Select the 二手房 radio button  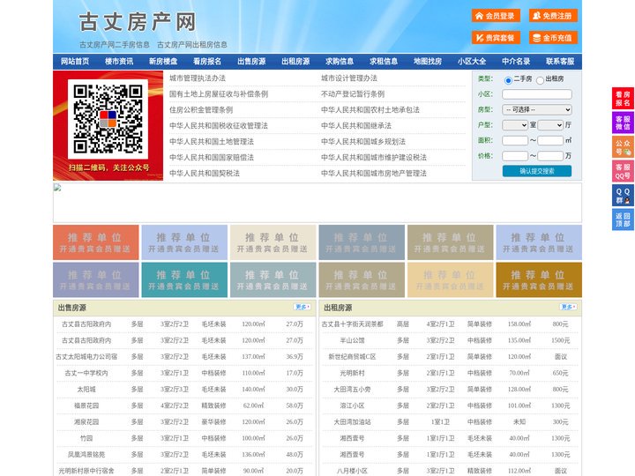pyautogui.click(x=508, y=80)
